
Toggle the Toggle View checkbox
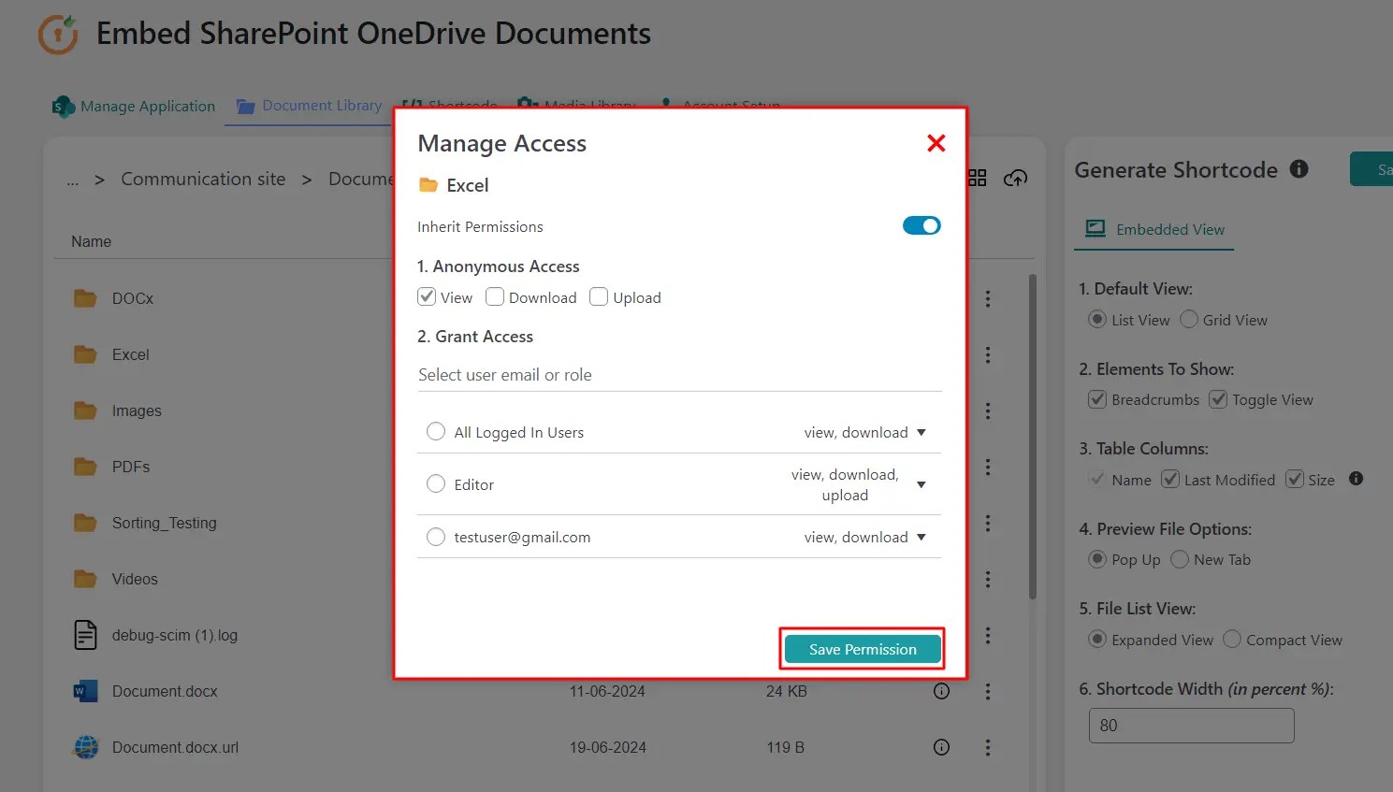pos(1218,399)
